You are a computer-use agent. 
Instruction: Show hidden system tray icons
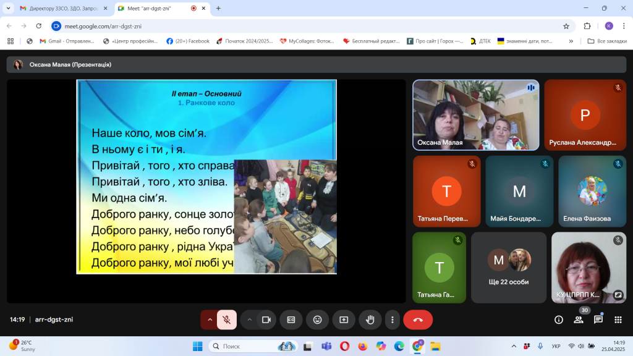coord(514,346)
